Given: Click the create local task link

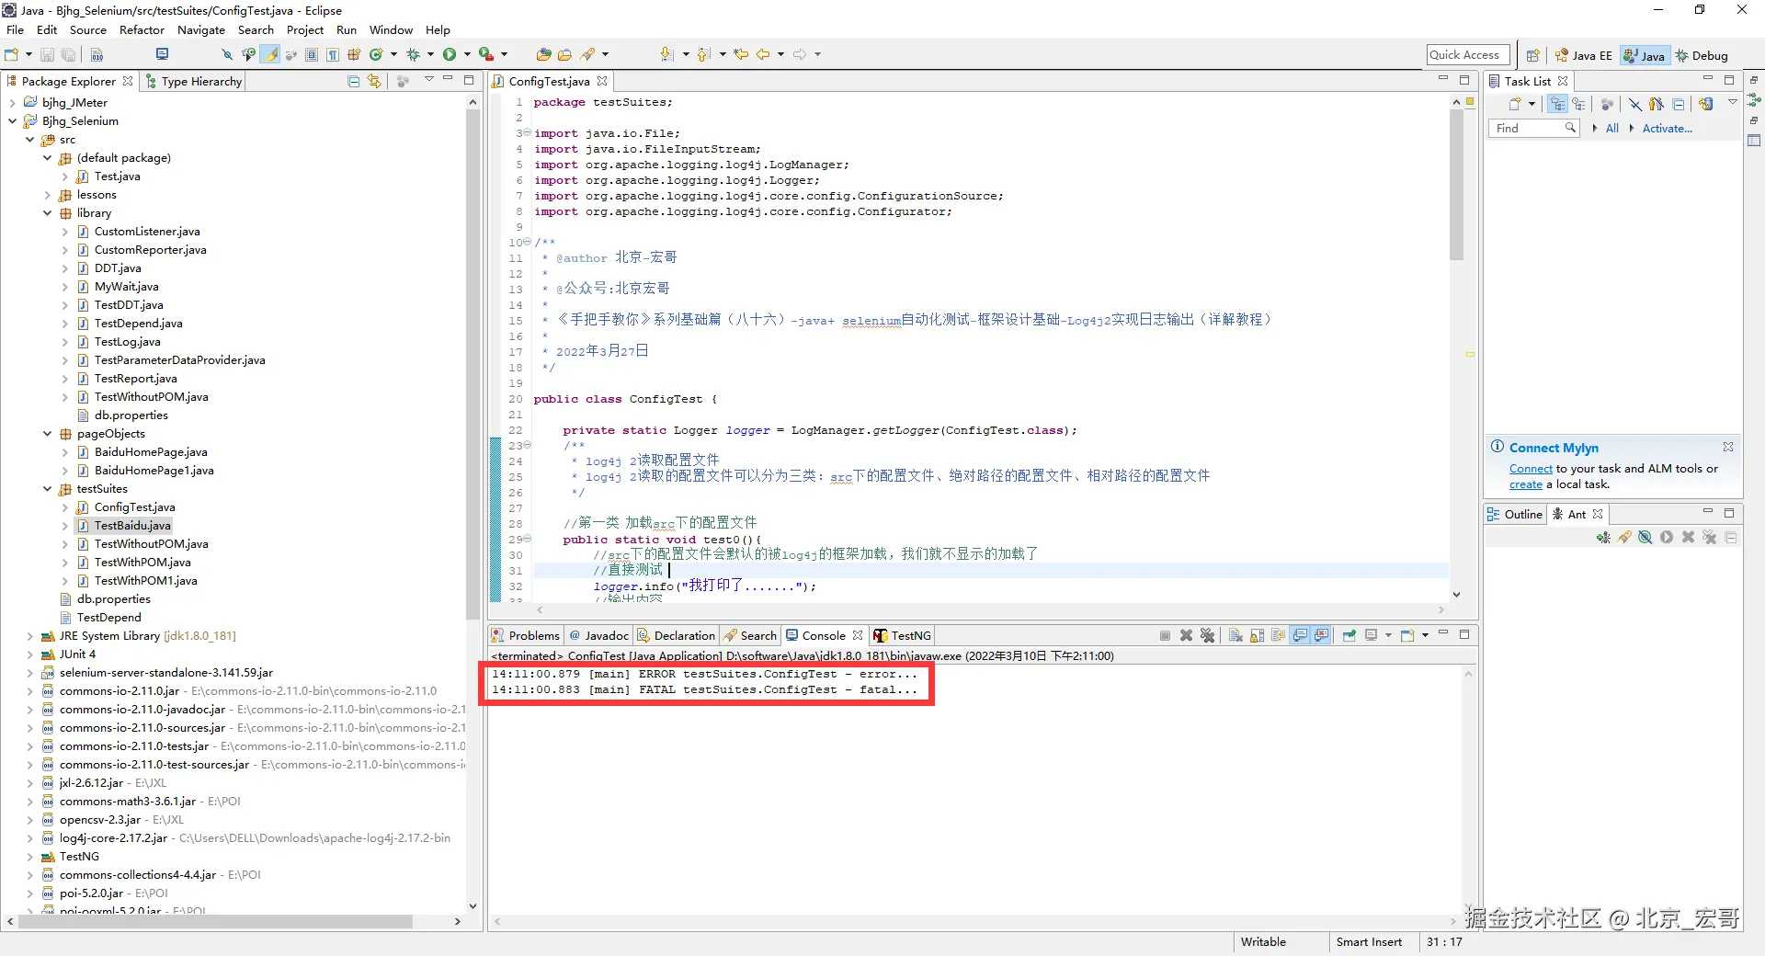Looking at the screenshot, I should tap(1526, 484).
